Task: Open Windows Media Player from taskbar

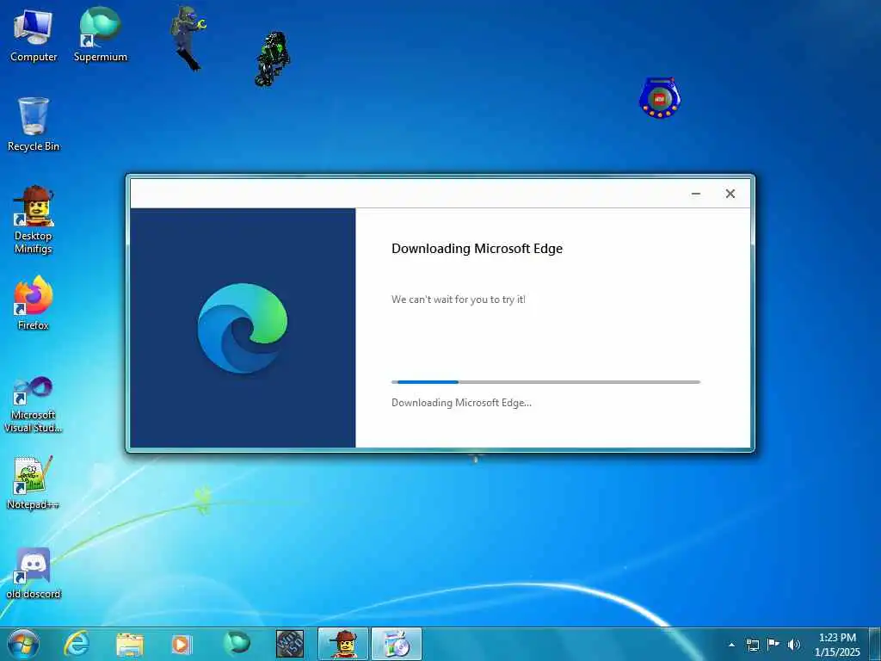Action: coord(182,644)
